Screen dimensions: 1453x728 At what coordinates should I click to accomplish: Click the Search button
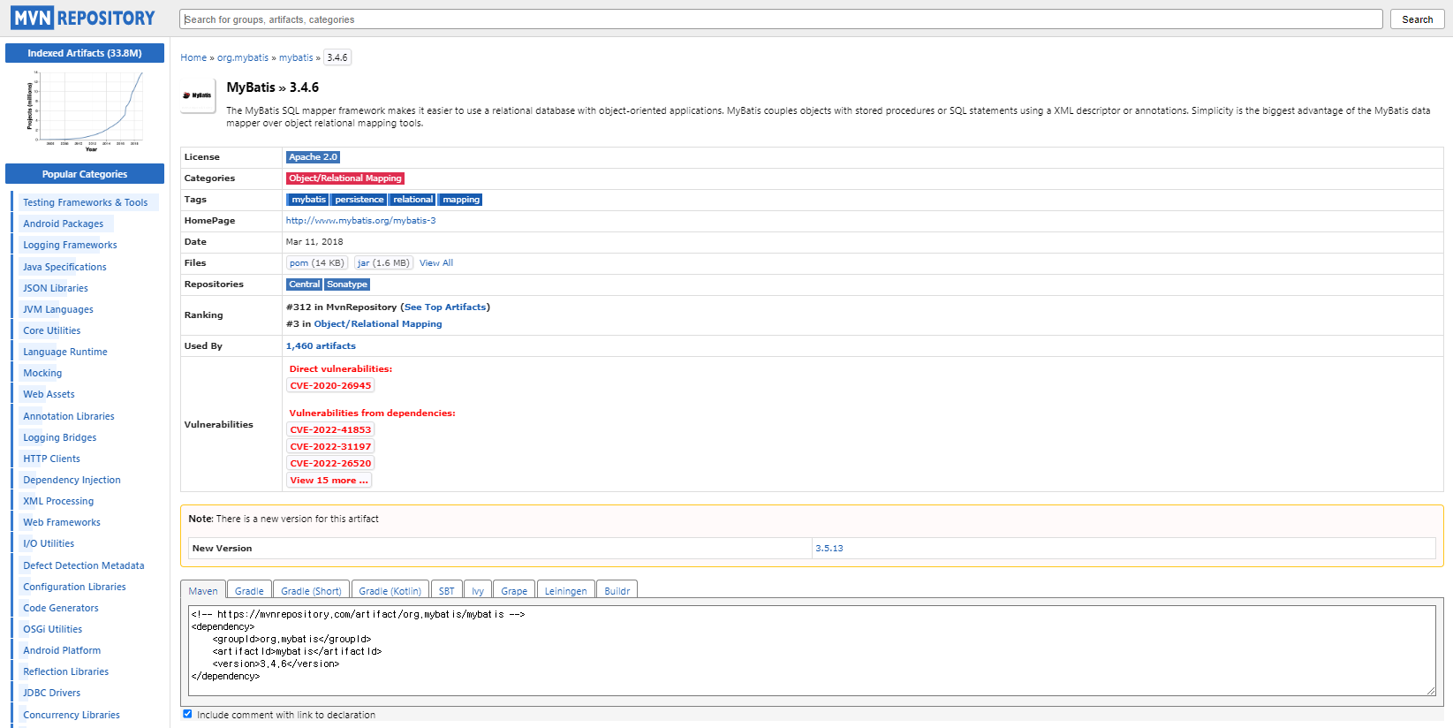coord(1417,19)
